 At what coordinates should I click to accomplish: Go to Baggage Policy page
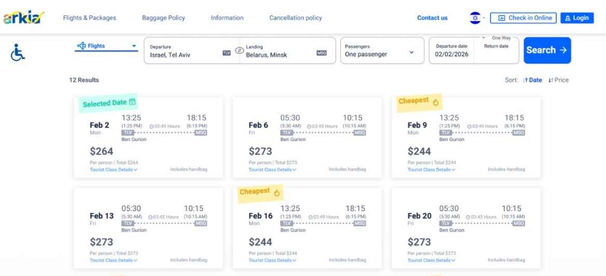tap(163, 18)
